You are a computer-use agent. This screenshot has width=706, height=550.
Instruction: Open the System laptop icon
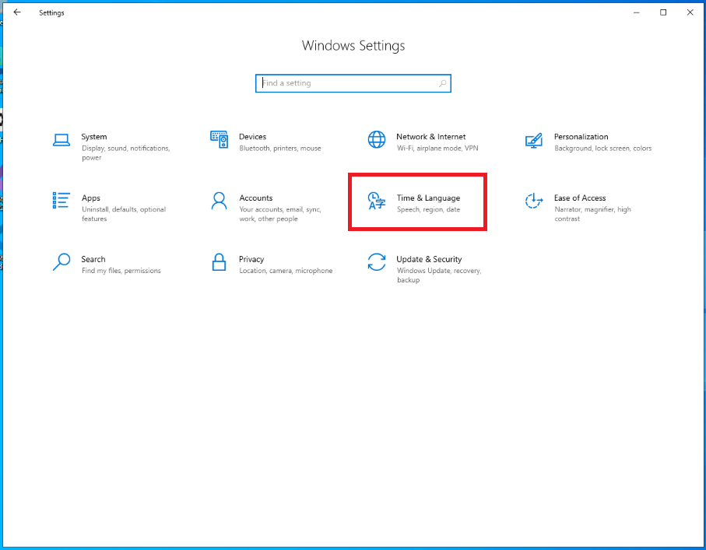[x=61, y=140]
